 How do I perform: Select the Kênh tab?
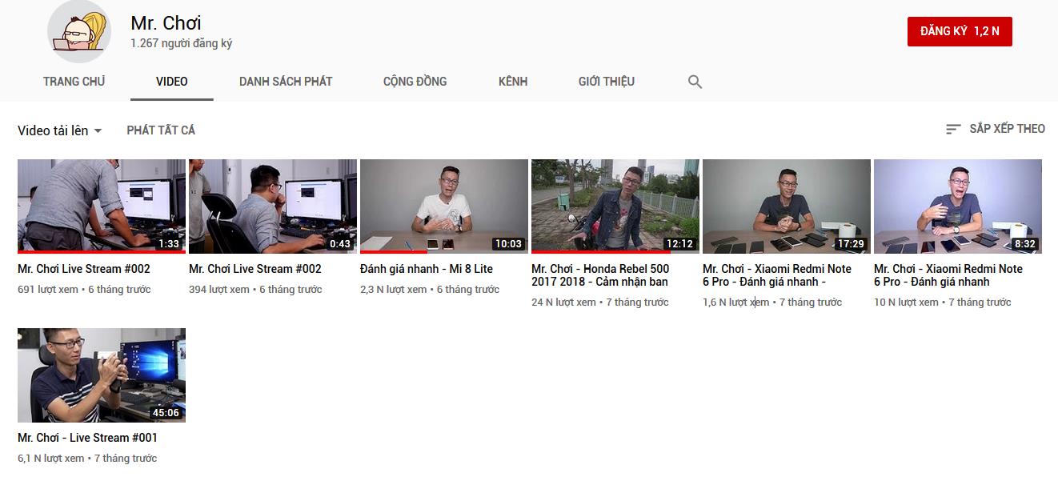tap(512, 82)
